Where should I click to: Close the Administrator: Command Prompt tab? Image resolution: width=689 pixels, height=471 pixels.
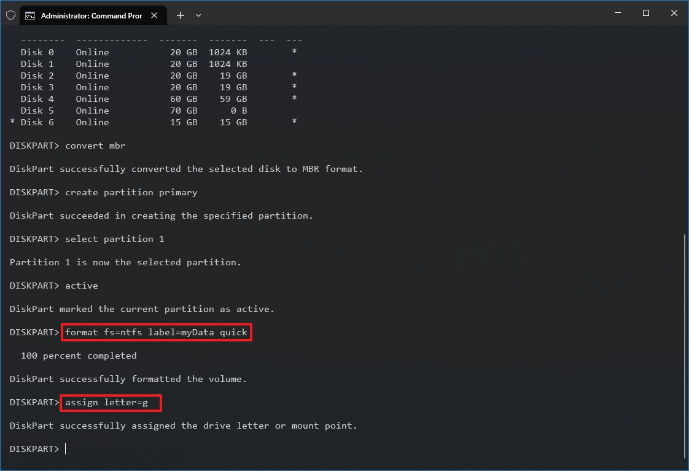154,15
